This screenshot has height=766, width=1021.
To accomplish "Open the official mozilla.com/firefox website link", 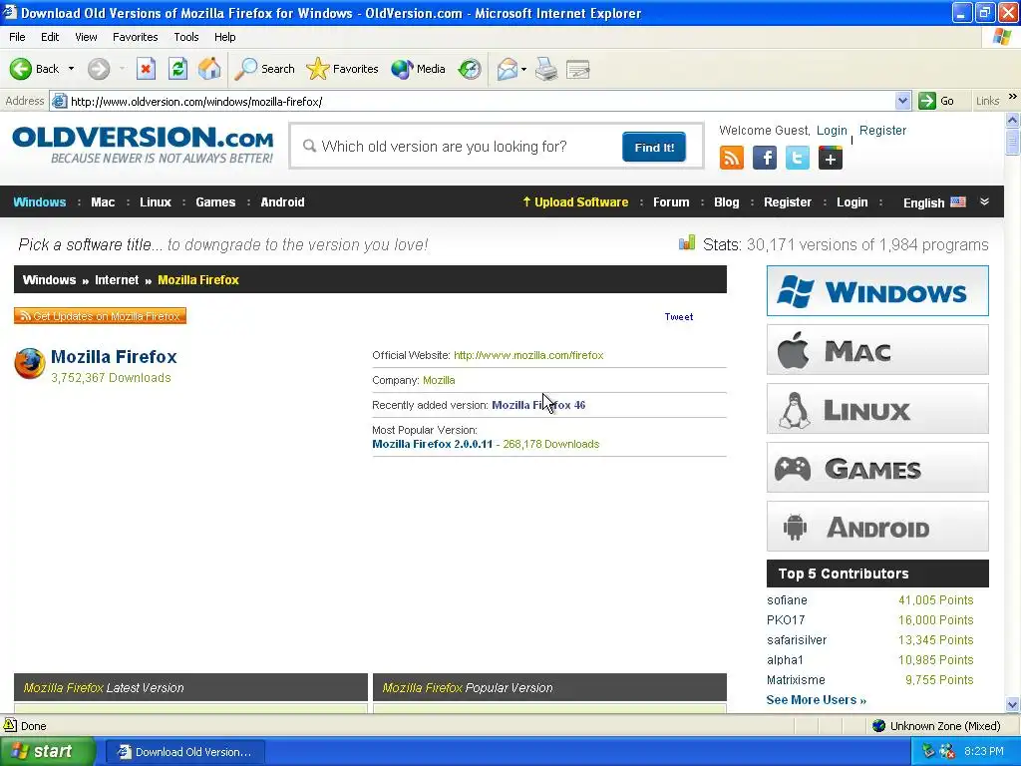I will click(528, 356).
